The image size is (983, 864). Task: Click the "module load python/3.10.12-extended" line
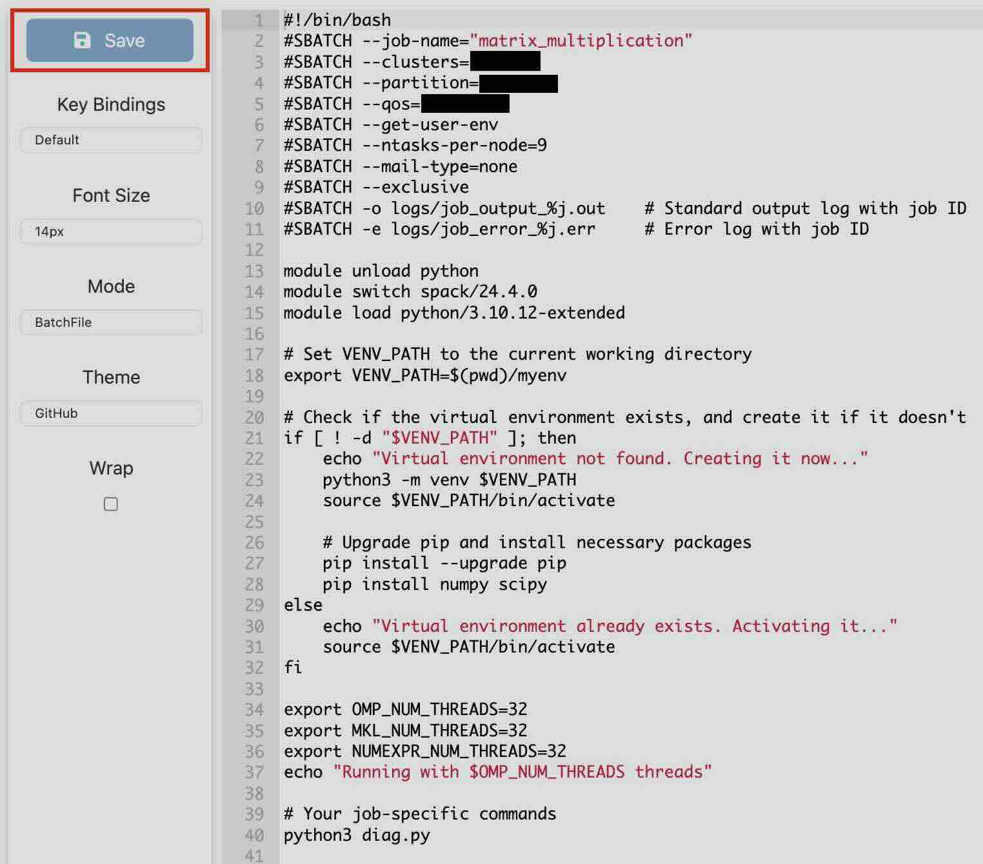pyautogui.click(x=454, y=313)
